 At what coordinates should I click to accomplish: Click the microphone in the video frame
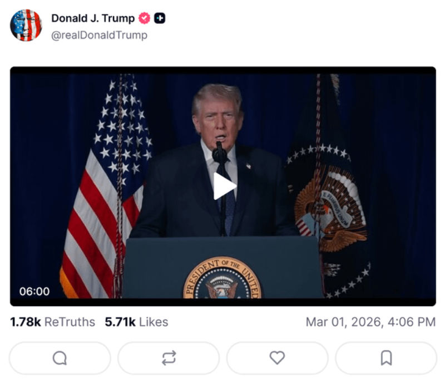pyautogui.click(x=219, y=154)
